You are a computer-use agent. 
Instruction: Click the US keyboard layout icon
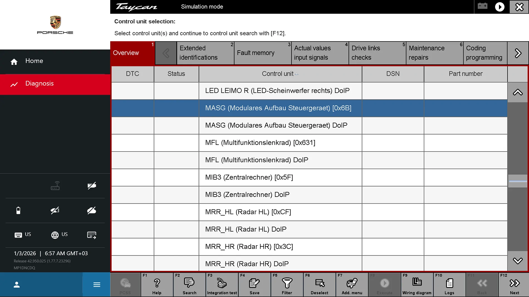23,235
